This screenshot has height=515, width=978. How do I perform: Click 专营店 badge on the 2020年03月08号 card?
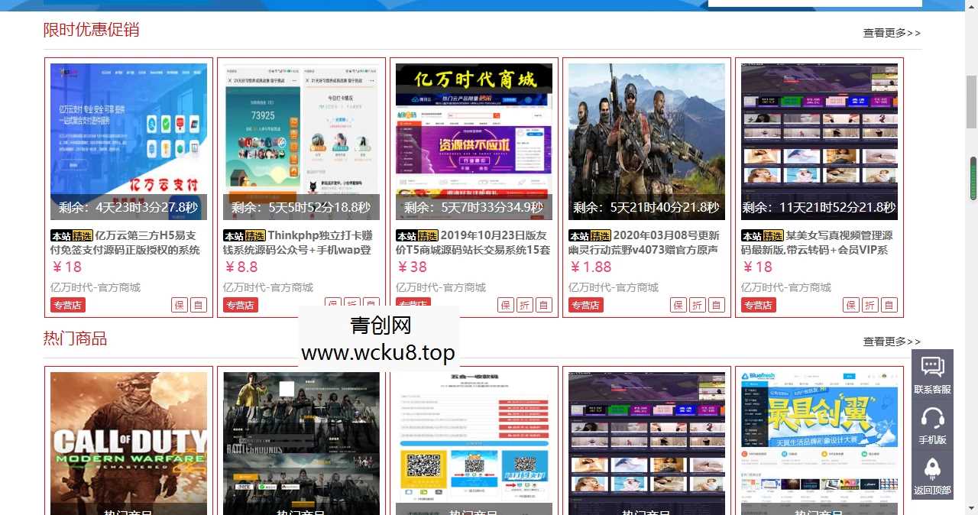pos(585,305)
